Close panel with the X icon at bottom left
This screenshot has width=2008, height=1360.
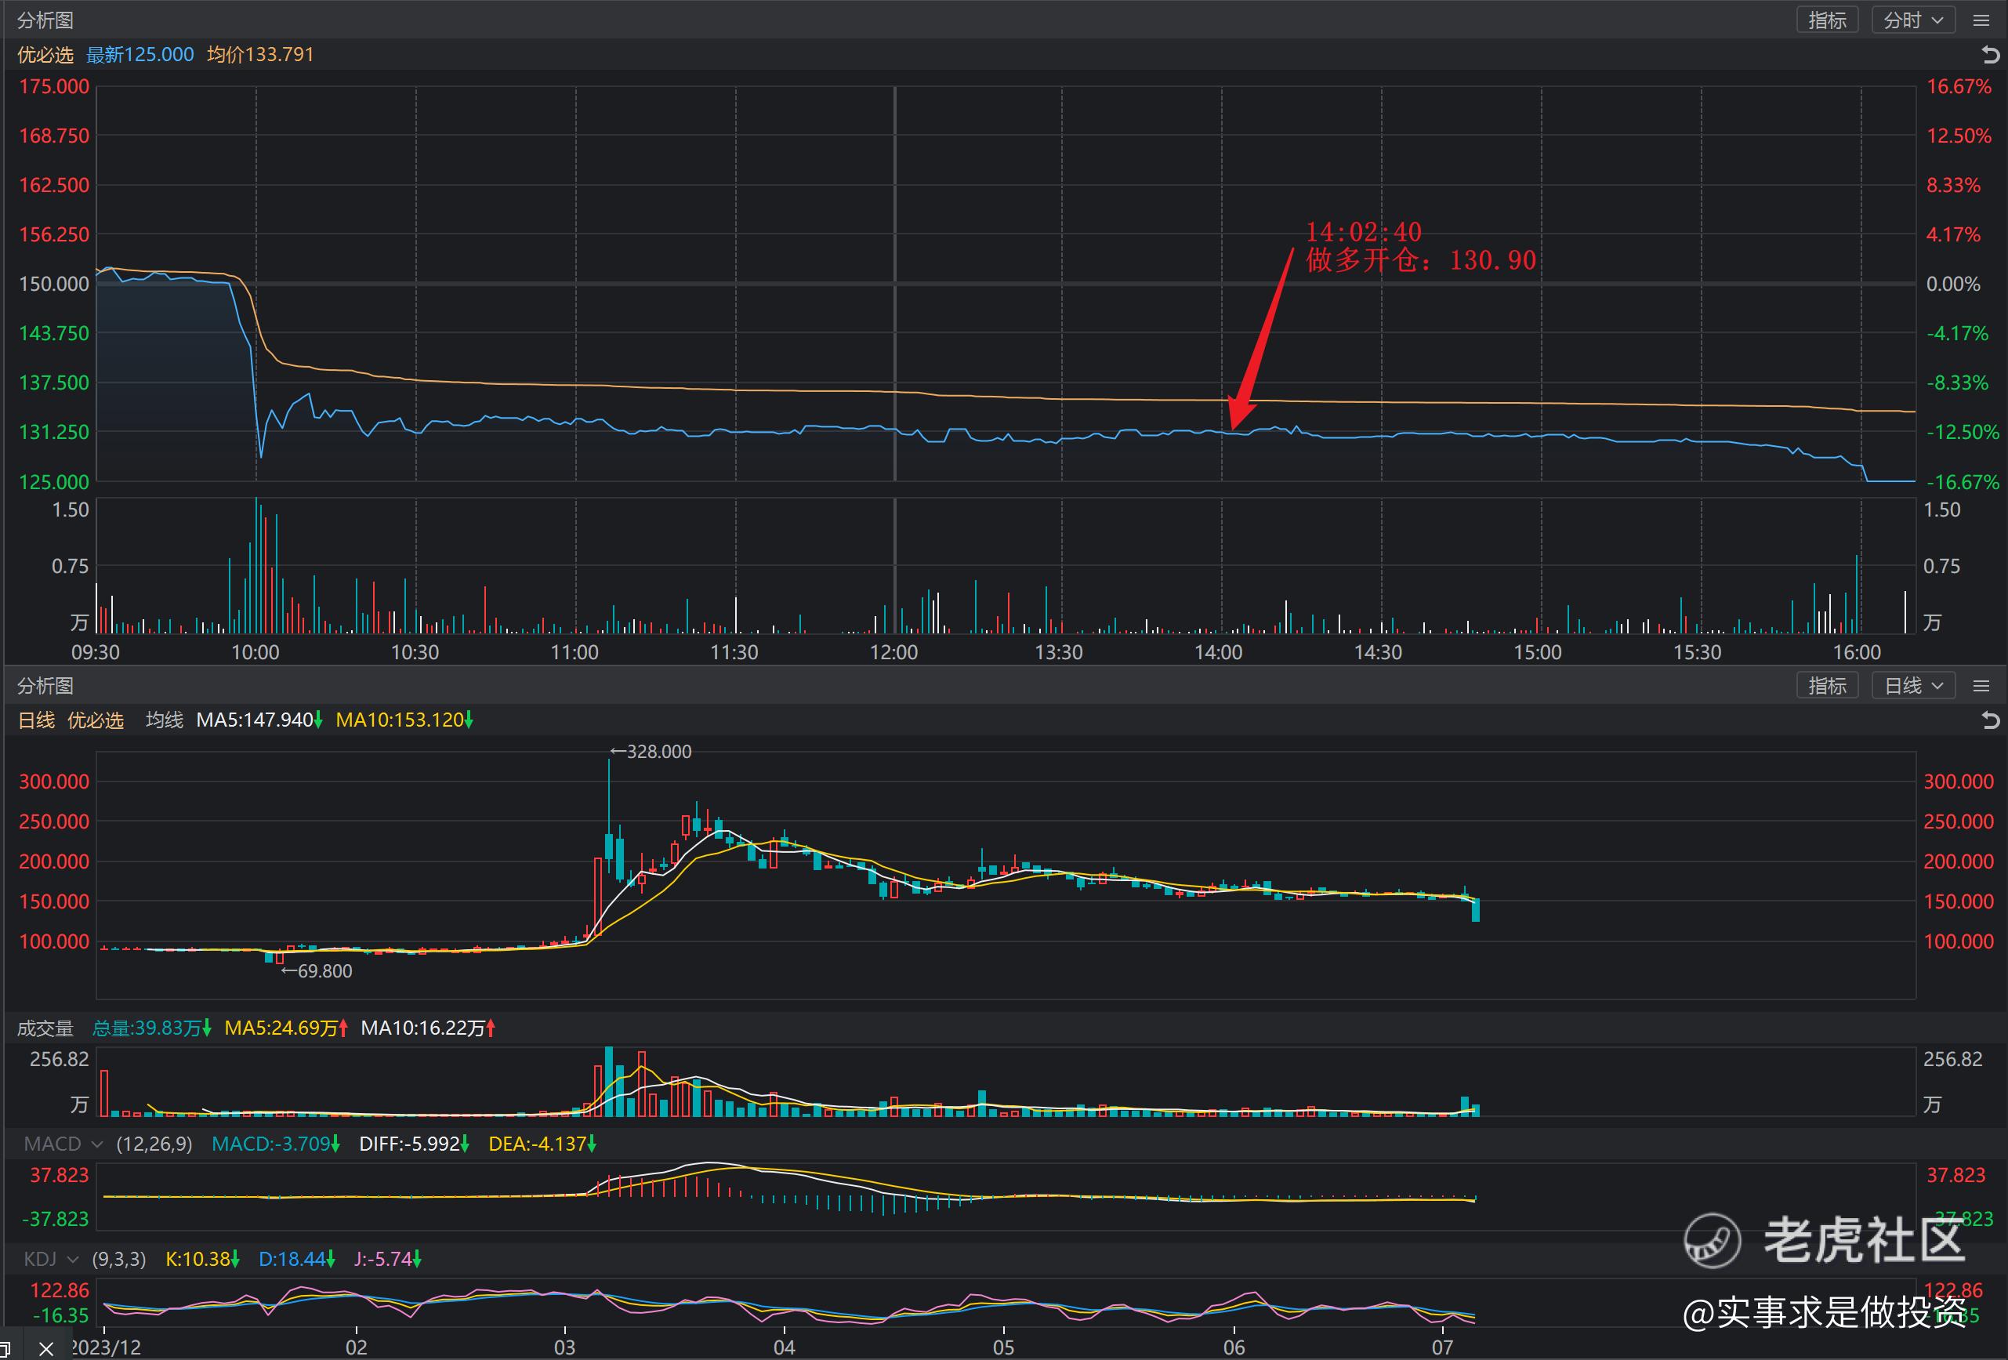click(47, 1348)
